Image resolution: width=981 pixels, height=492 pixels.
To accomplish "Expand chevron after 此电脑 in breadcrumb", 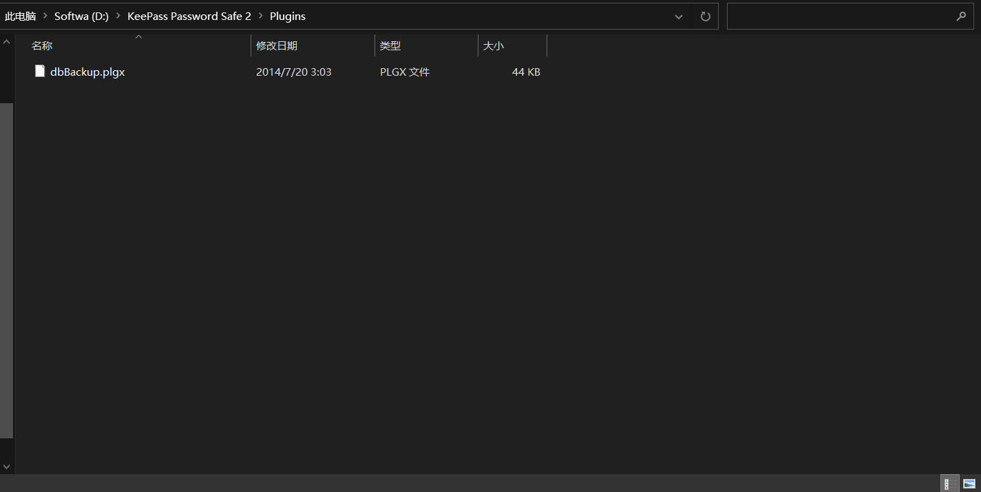I will coord(45,17).
